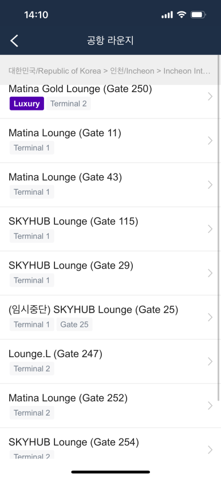
Task: Tap arrow beside SKYHUB Lounge (Gate 29)
Action: click(210, 273)
